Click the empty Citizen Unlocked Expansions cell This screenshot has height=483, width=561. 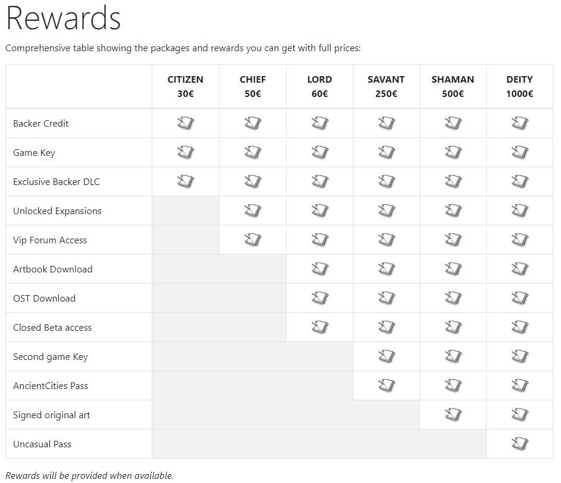click(x=186, y=211)
